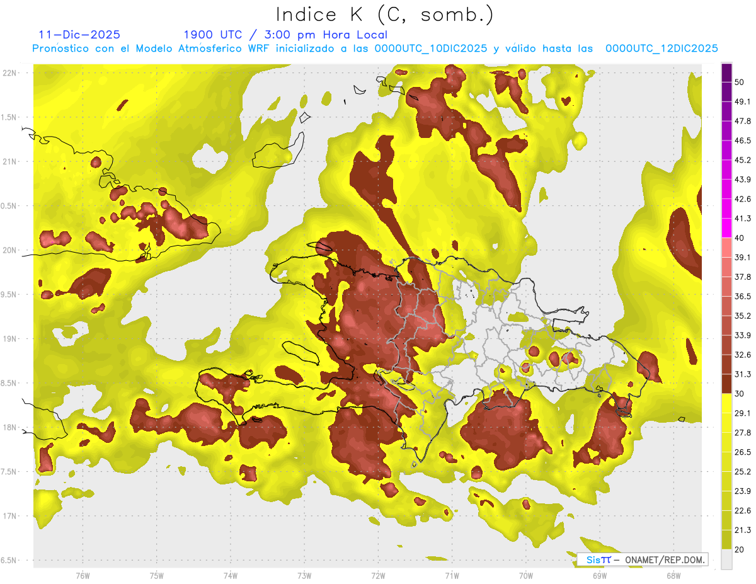
Task: Click the '20' color scale value
Action: 740,549
